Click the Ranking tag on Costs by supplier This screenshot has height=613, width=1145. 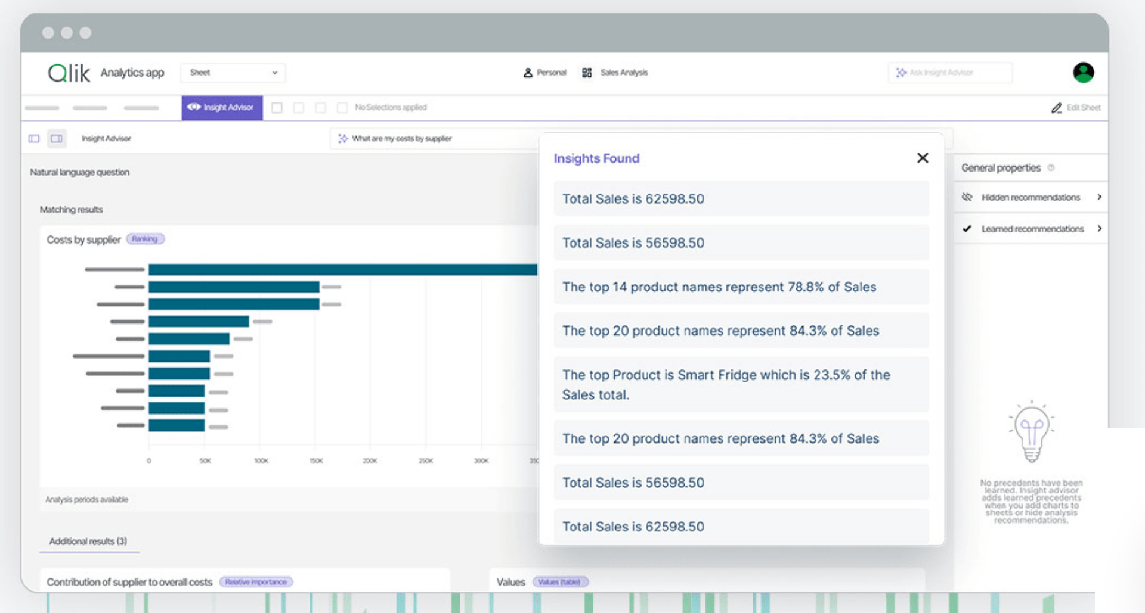145,239
